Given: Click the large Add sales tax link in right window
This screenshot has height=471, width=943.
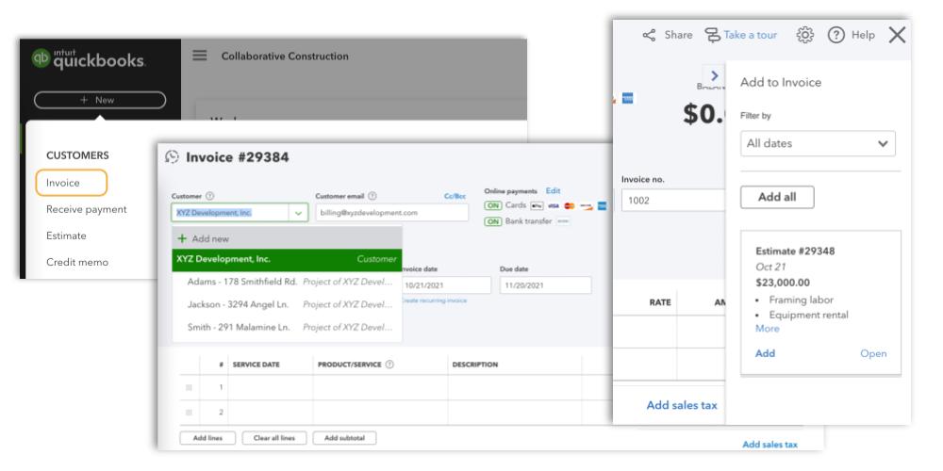Looking at the screenshot, I should coord(682,405).
